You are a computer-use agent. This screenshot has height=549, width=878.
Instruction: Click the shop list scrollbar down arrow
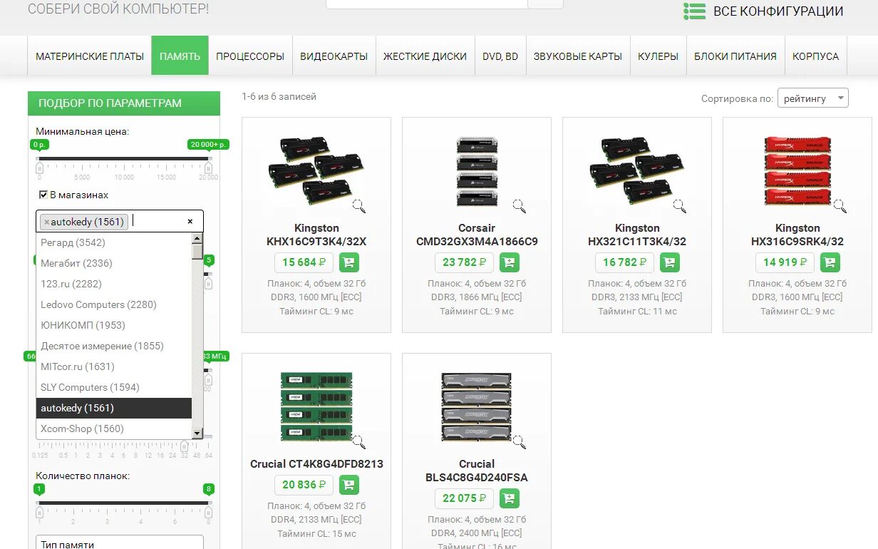tap(197, 433)
